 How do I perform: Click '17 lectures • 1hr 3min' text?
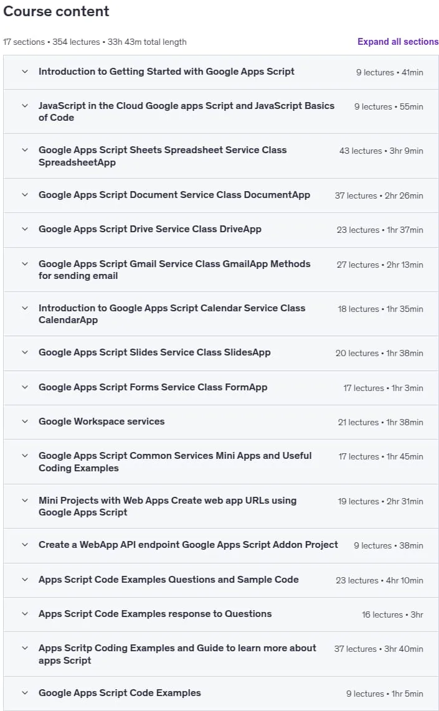(x=383, y=388)
